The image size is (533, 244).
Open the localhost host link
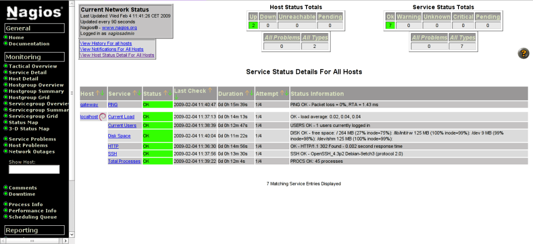[89, 117]
